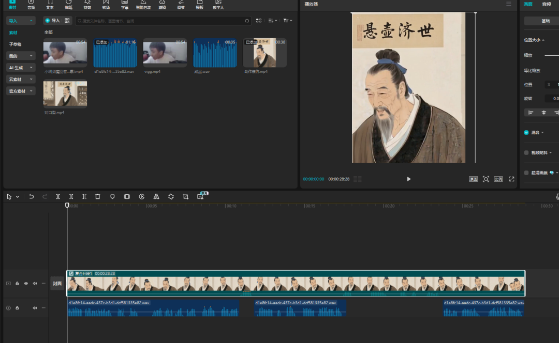Hide the main video track with eye icon
Viewport: 559px width, 343px height.
[26, 284]
